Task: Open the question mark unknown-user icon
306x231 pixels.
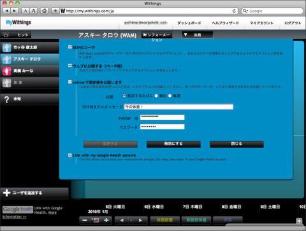Action: point(7,99)
